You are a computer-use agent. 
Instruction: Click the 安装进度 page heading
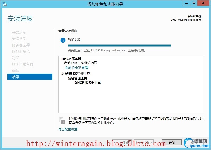click(x=20, y=19)
